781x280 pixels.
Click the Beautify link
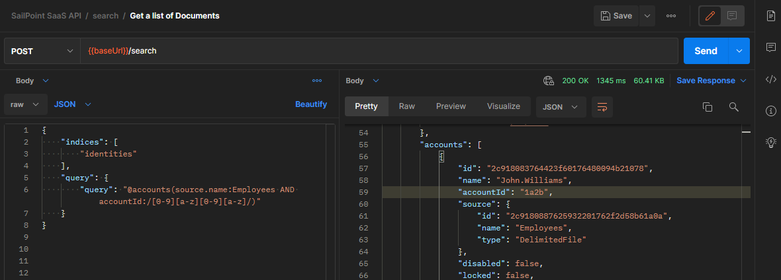[310, 104]
